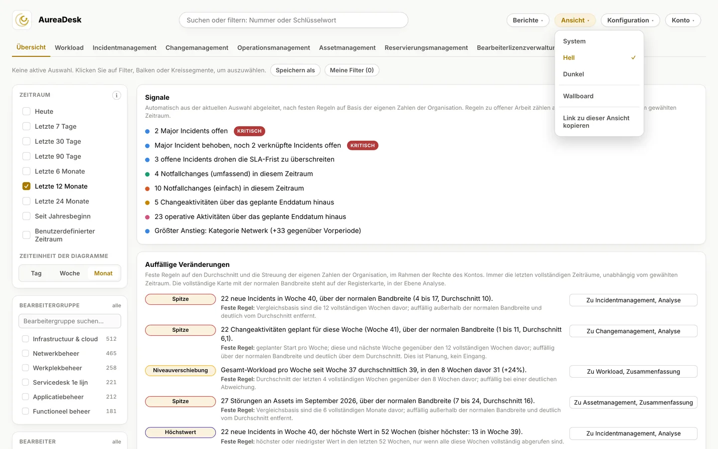Select the Seit Jahresbeginn checkbox
The width and height of the screenshot is (718, 449).
26,216
